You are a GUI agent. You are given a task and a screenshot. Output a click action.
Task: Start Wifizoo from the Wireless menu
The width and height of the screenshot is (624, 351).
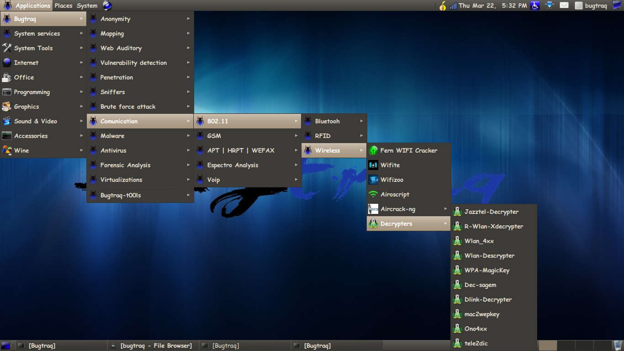(x=392, y=180)
